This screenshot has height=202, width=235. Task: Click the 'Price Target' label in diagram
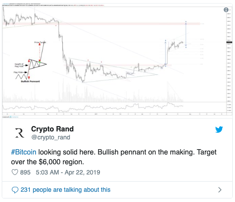pos(40,42)
